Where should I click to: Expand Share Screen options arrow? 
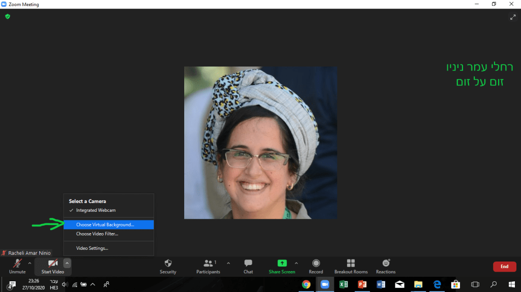[296, 263]
